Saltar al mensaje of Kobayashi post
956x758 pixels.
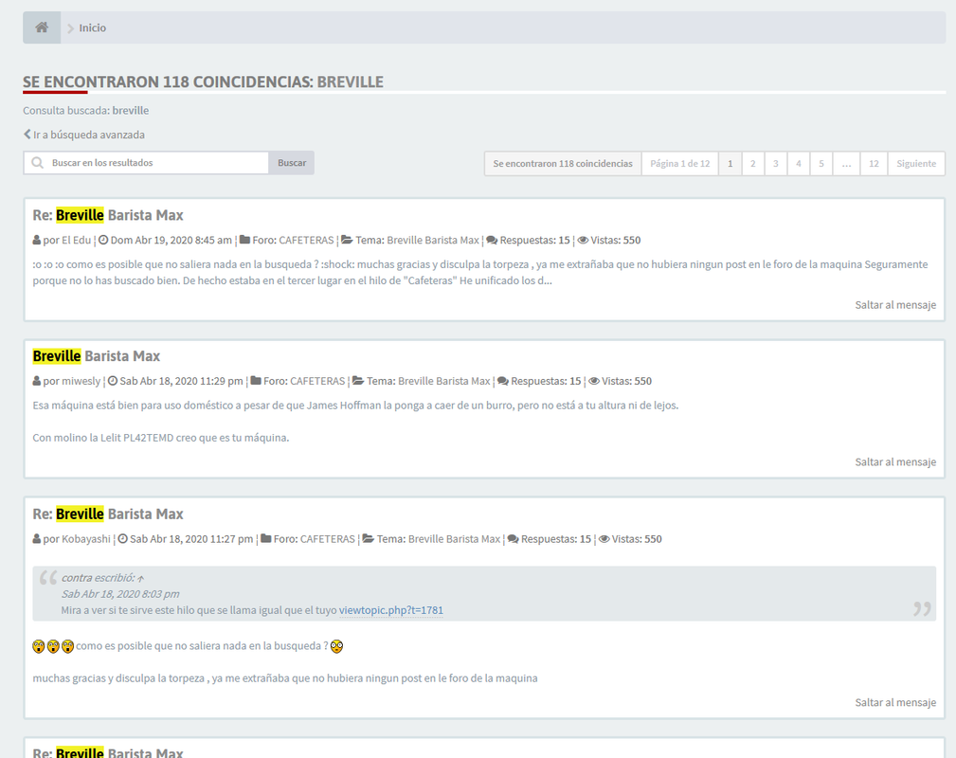click(x=895, y=702)
